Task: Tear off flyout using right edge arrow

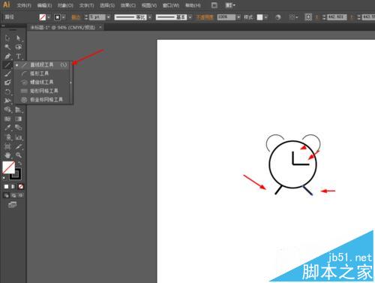Action: coord(70,83)
